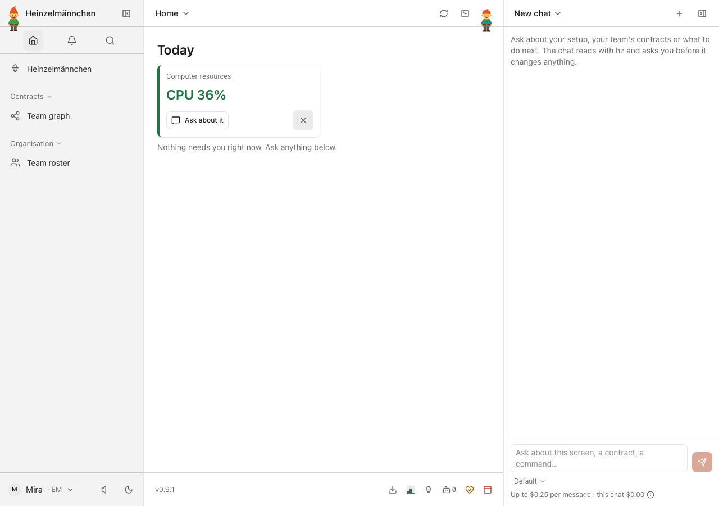This screenshot has height=506, width=719.
Task: Collapse the Organisation section
Action: tap(36, 144)
